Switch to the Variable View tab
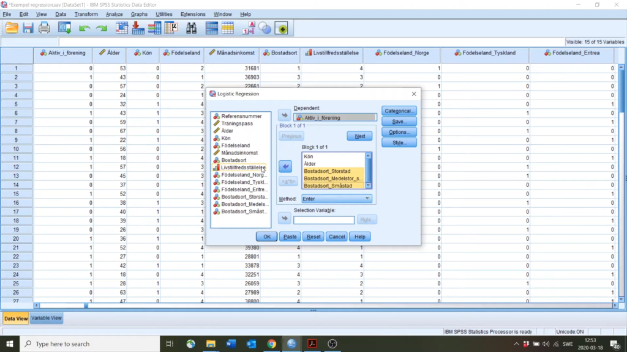The width and height of the screenshot is (627, 352). tap(47, 318)
